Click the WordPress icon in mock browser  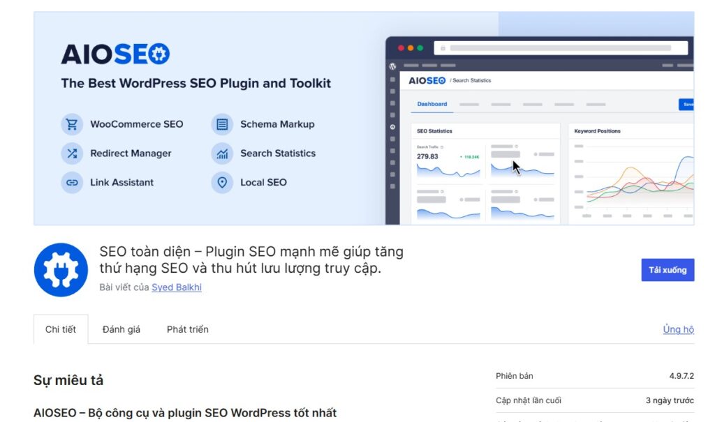[x=392, y=66]
